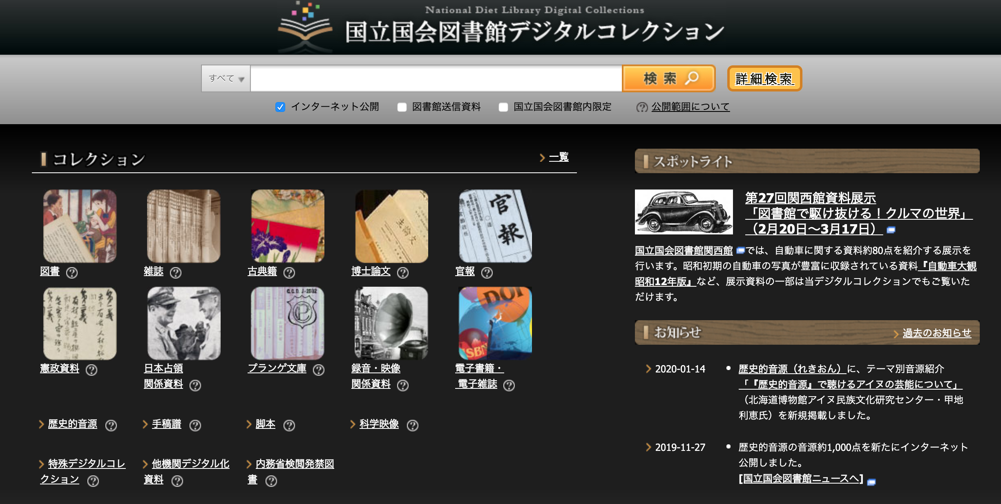Viewport: 1001px width, 504px height.
Task: Open the 公開範囲について link
Action: coord(690,107)
